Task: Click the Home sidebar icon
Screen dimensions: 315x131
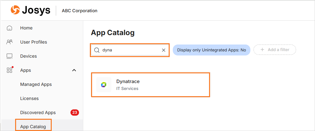Action: coord(9,28)
